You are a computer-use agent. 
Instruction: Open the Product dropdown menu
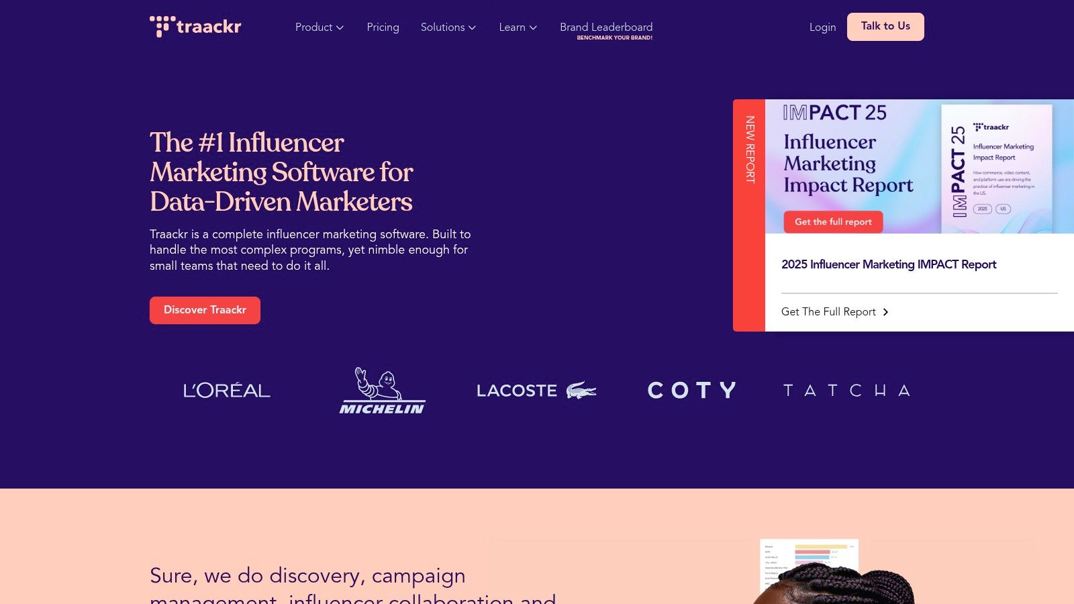pyautogui.click(x=320, y=28)
